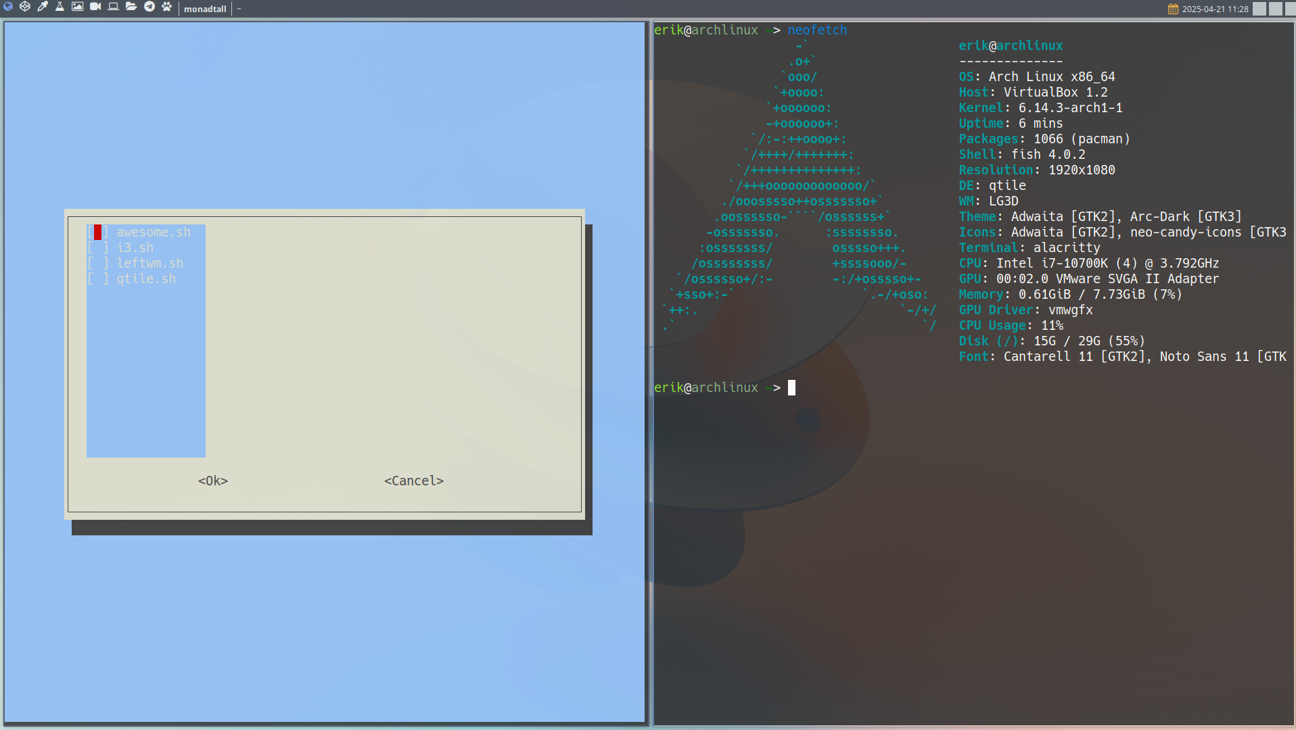Toggle the qtile.sh checkbox
Screen dimensions: 1296x730
[97, 279]
